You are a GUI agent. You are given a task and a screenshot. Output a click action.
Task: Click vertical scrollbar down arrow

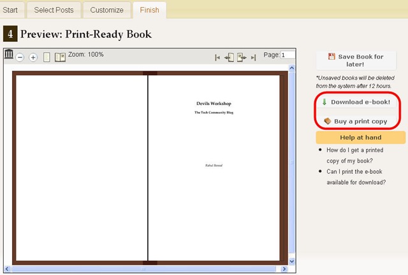[x=292, y=261]
